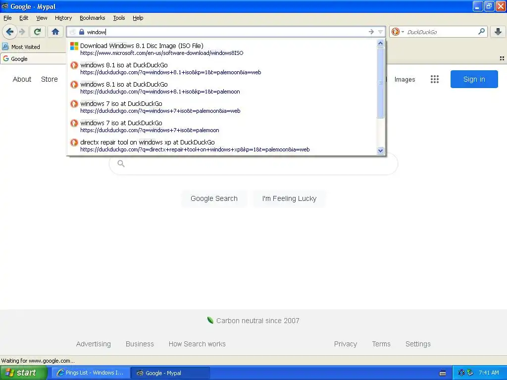This screenshot has width=507, height=380.
Task: Click the Go arrow in address bar
Action: [x=371, y=32]
